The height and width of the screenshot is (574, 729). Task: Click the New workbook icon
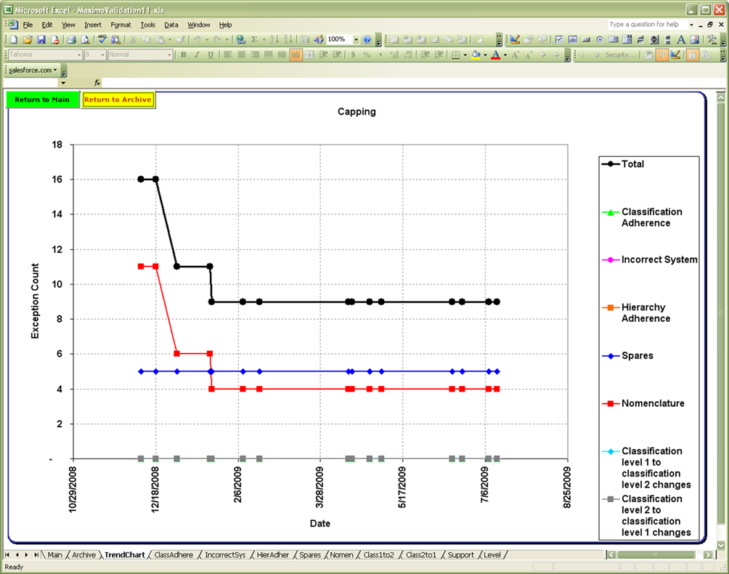point(14,39)
